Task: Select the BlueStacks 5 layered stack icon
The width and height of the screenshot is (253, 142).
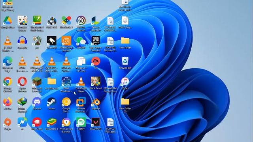Action: click(52, 122)
